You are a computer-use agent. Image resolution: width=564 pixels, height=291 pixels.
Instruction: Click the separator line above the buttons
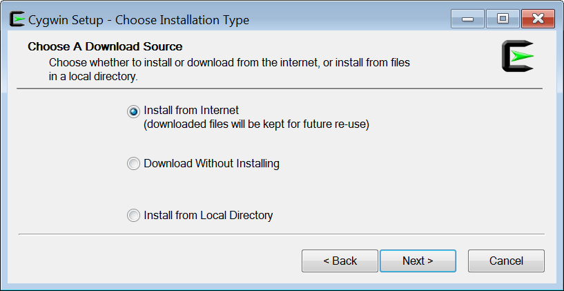click(x=282, y=234)
